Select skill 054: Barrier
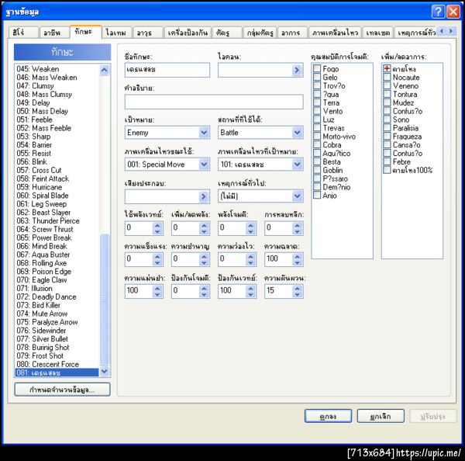Image resolution: width=465 pixels, height=461 pixels. coord(57,145)
